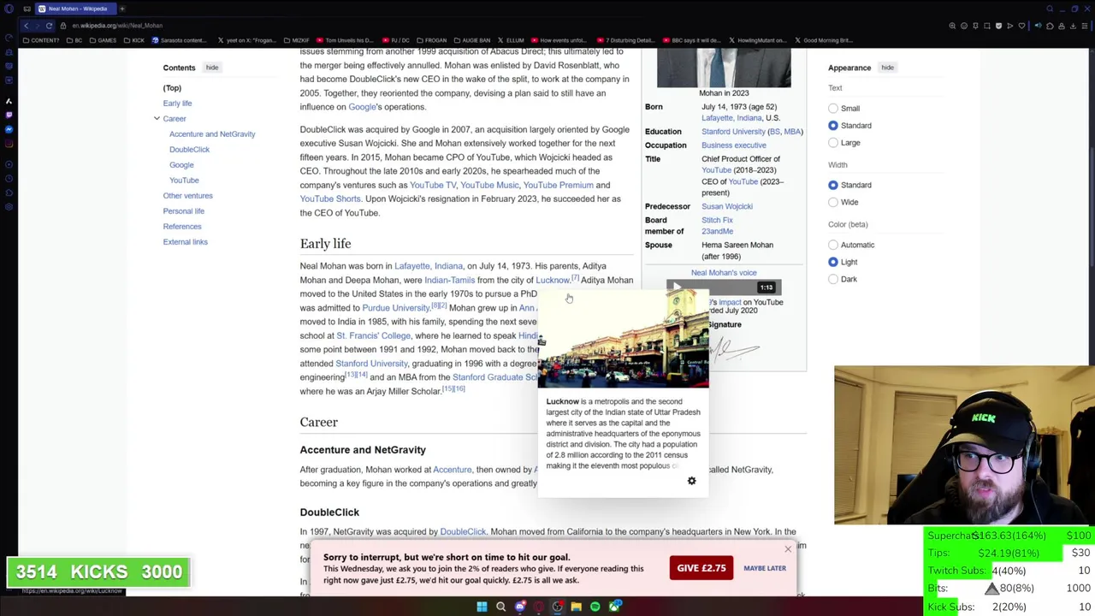Select Light color mode

tap(833, 262)
